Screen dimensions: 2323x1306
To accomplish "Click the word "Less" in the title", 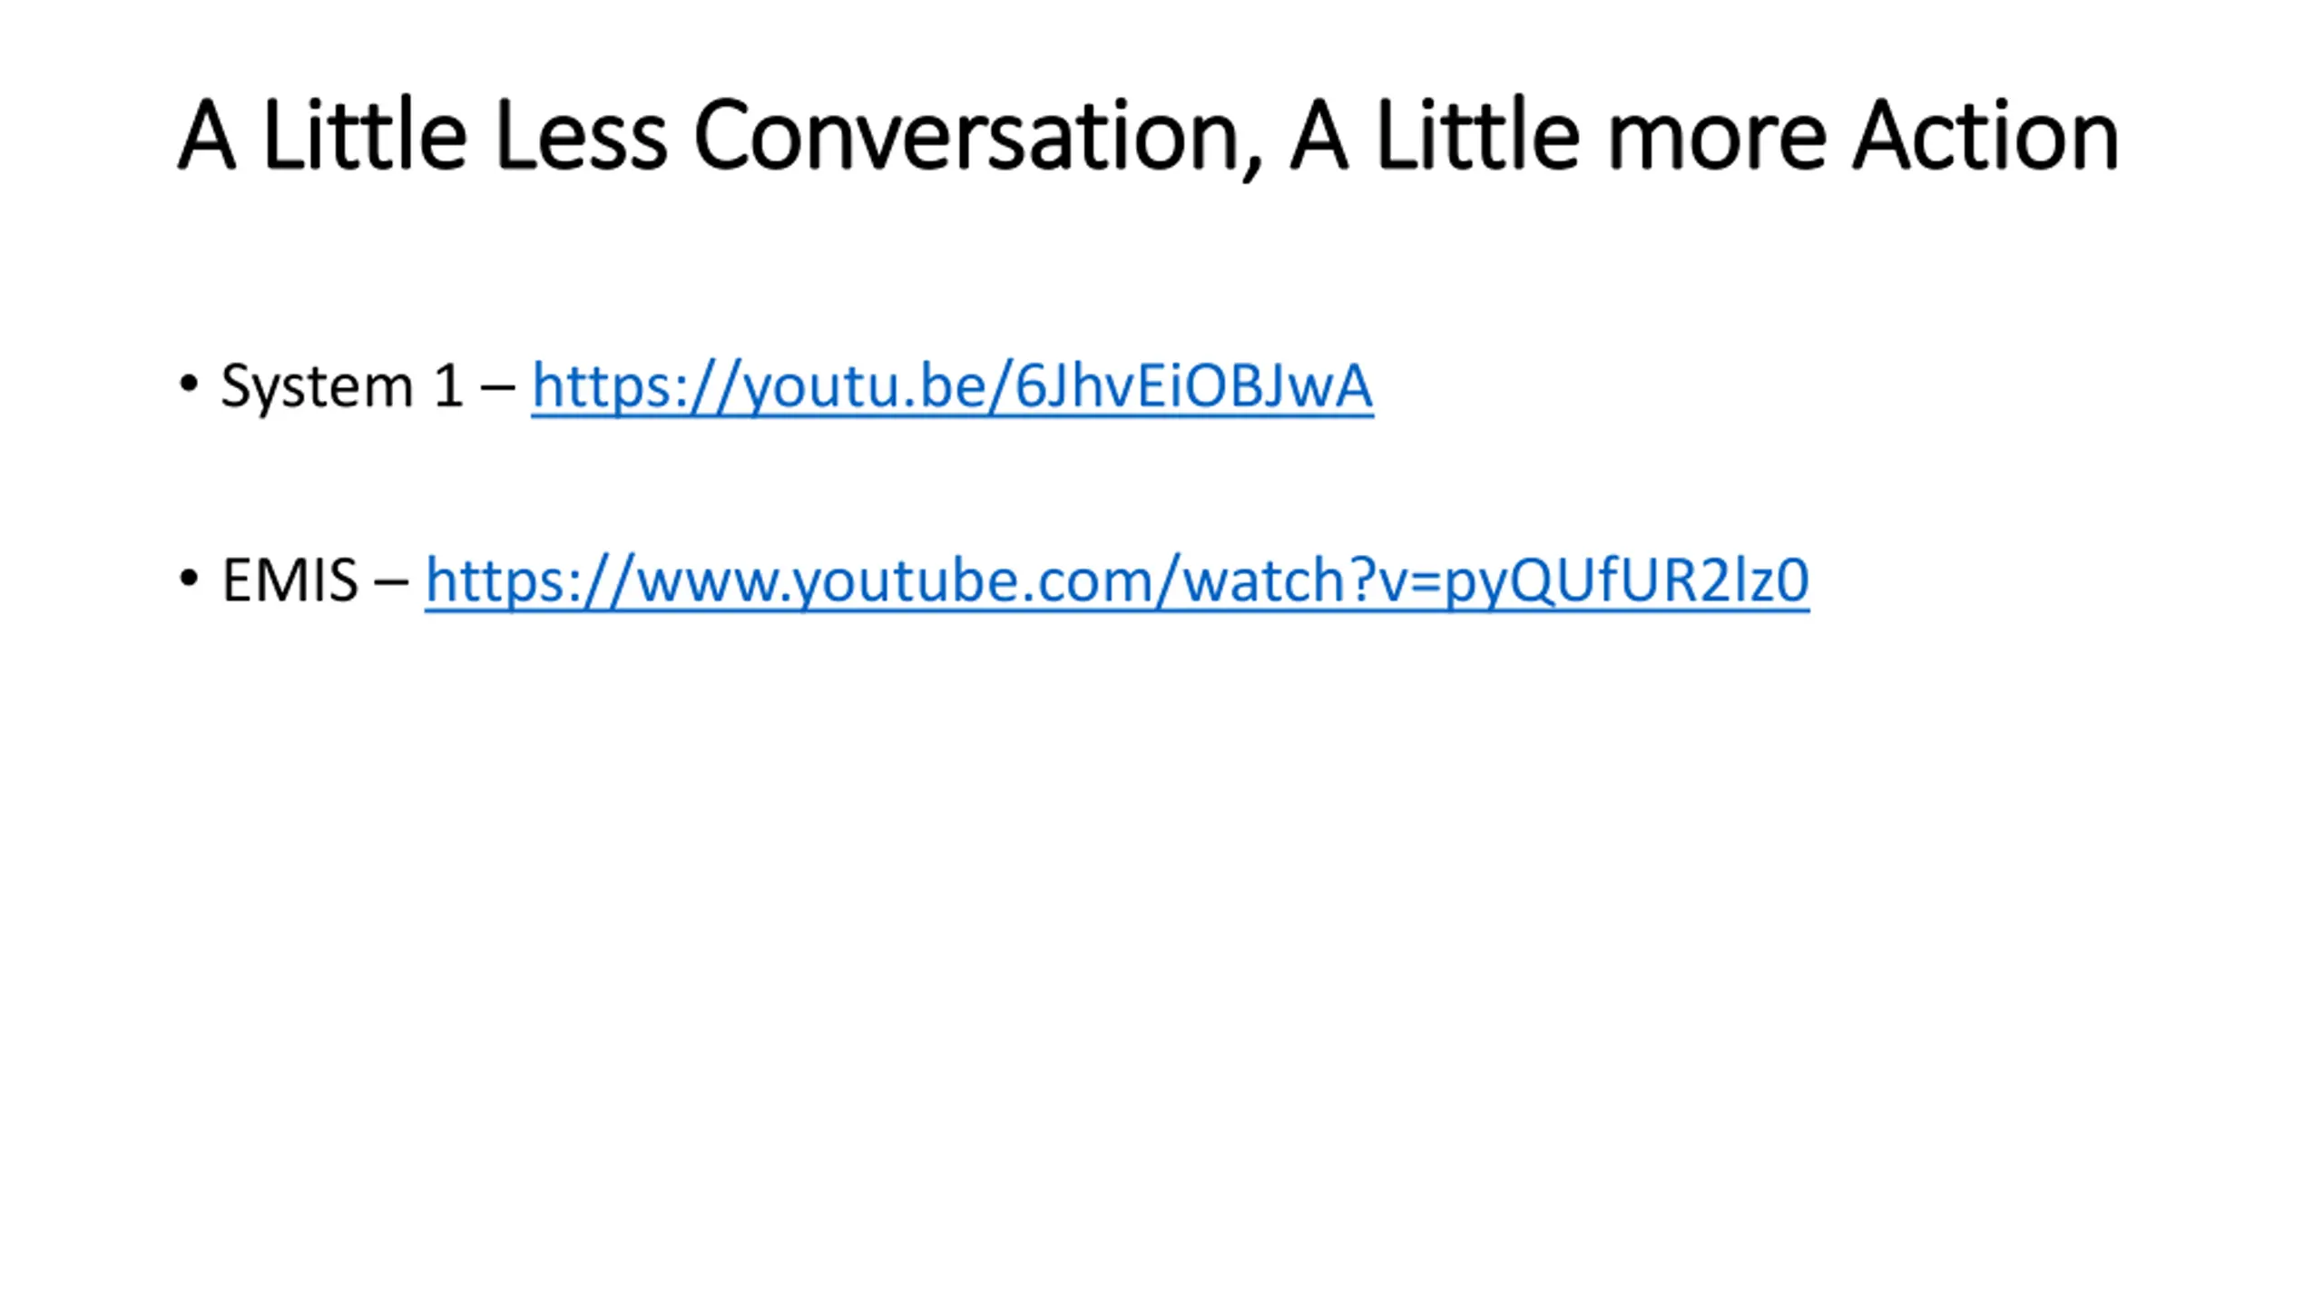I will point(581,136).
